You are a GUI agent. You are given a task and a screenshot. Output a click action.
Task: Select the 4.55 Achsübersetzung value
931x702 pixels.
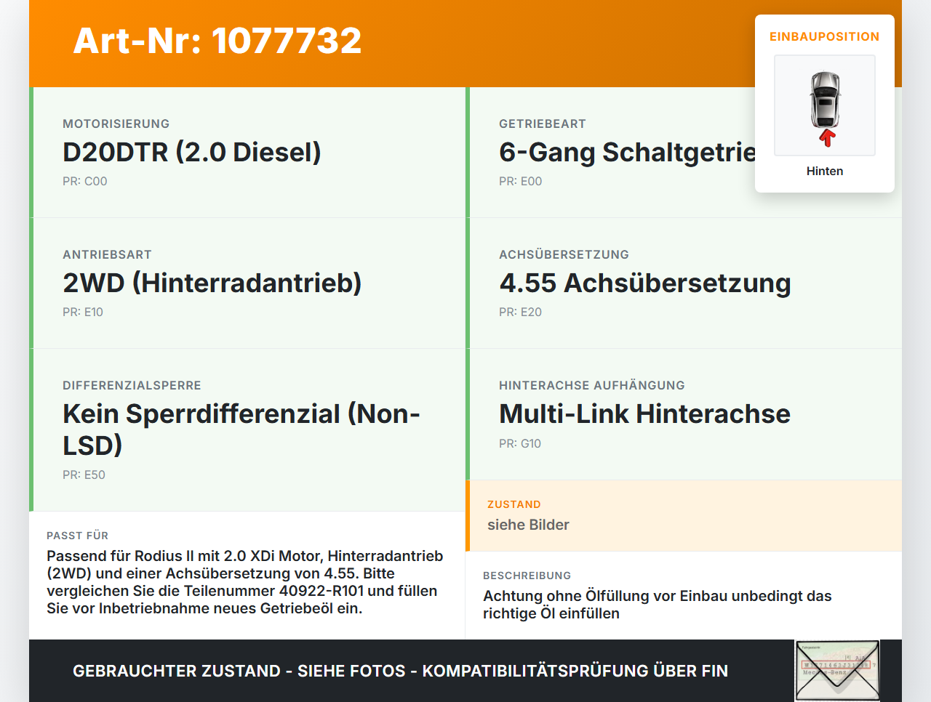click(x=645, y=283)
